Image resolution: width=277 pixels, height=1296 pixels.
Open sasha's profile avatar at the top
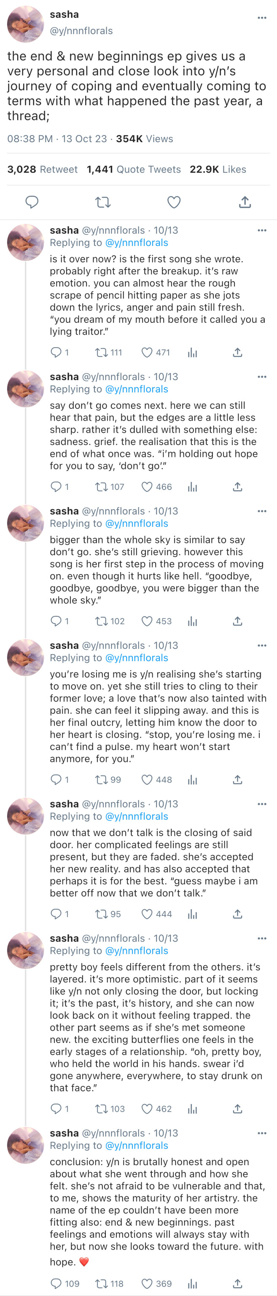[x=25, y=24]
